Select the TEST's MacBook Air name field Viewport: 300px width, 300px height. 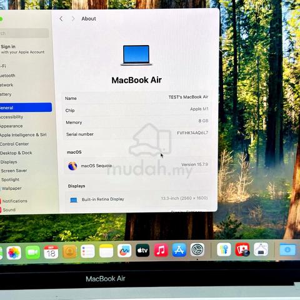(137, 97)
